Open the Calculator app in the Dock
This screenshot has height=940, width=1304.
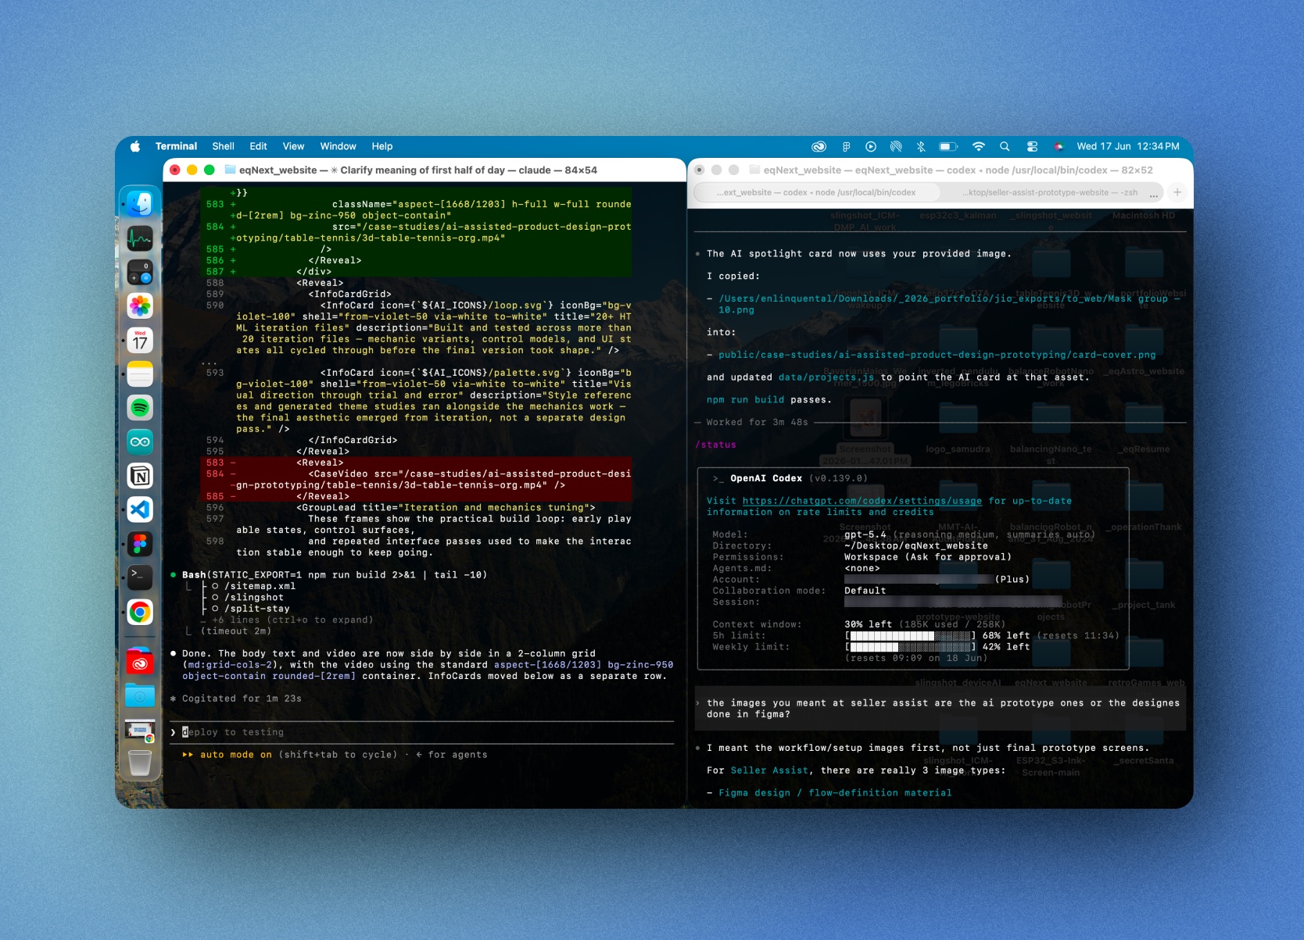tap(140, 272)
